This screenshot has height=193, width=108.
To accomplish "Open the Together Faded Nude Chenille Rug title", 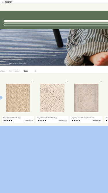I will pyautogui.click(x=83, y=118).
